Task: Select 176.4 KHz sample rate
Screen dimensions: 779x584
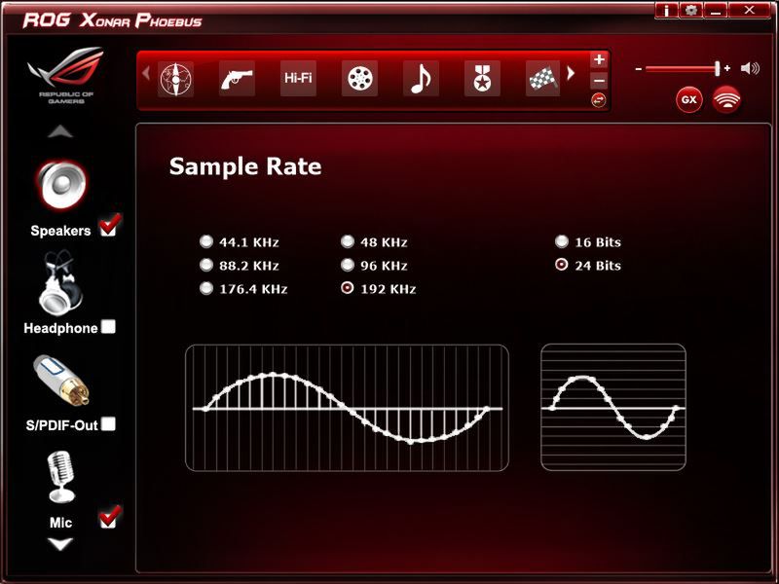Action: (206, 288)
